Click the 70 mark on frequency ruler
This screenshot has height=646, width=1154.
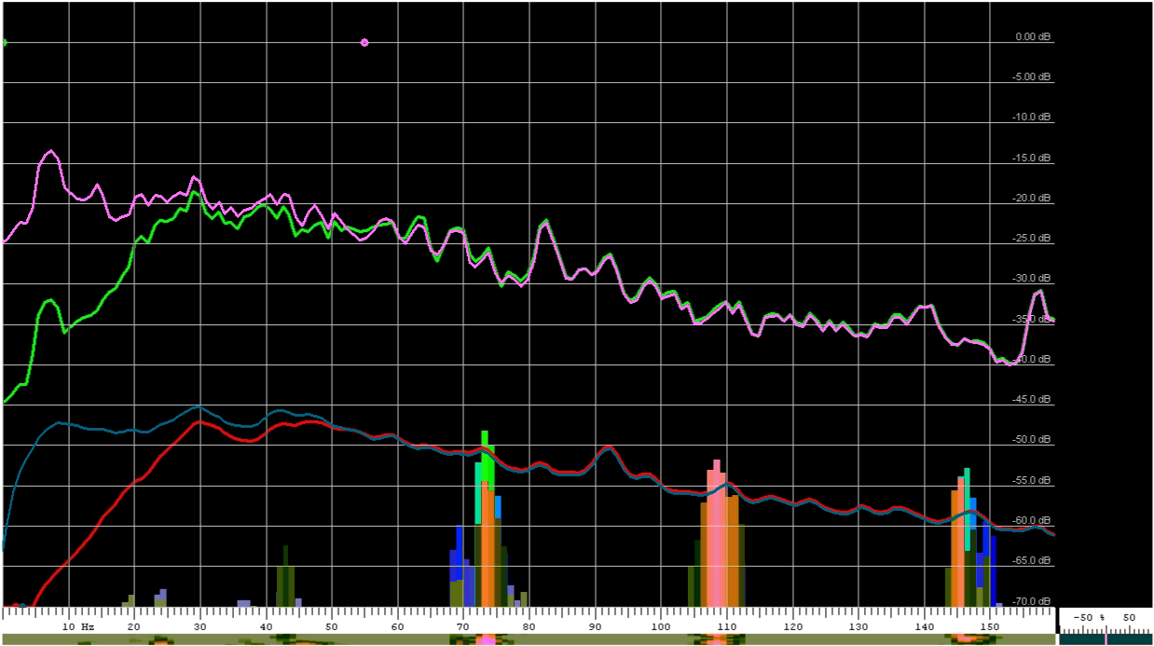pyautogui.click(x=463, y=626)
